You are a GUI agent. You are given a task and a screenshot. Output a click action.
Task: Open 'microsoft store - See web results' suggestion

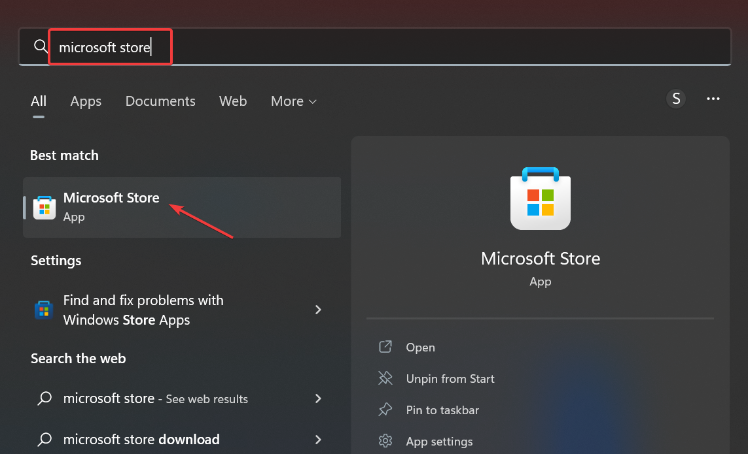point(182,398)
